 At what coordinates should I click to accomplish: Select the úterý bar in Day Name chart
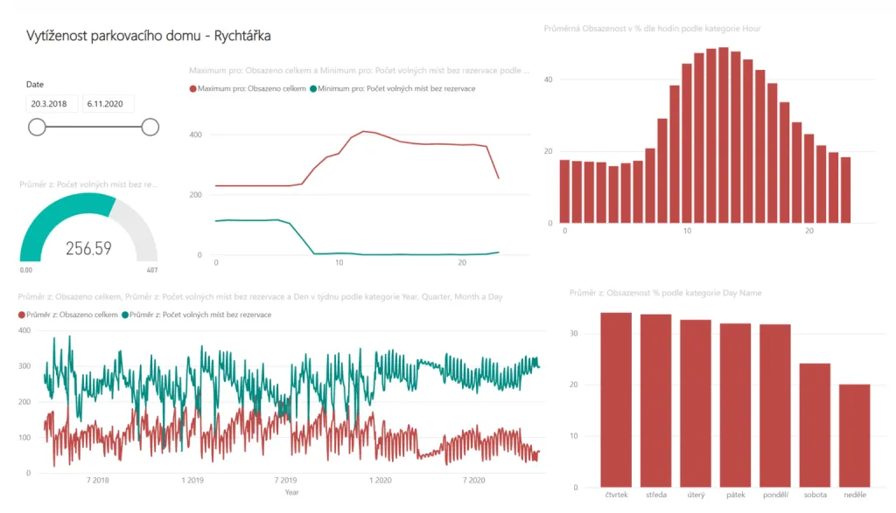tap(696, 404)
